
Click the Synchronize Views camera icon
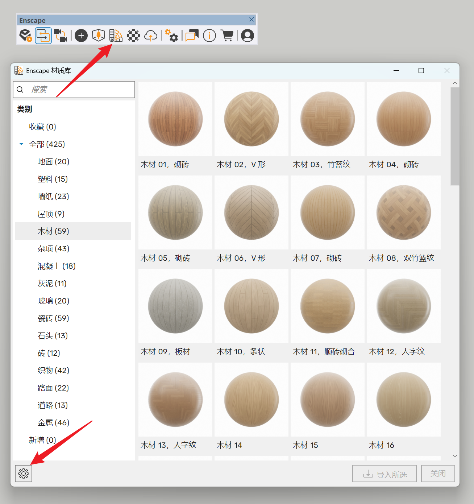tap(61, 36)
